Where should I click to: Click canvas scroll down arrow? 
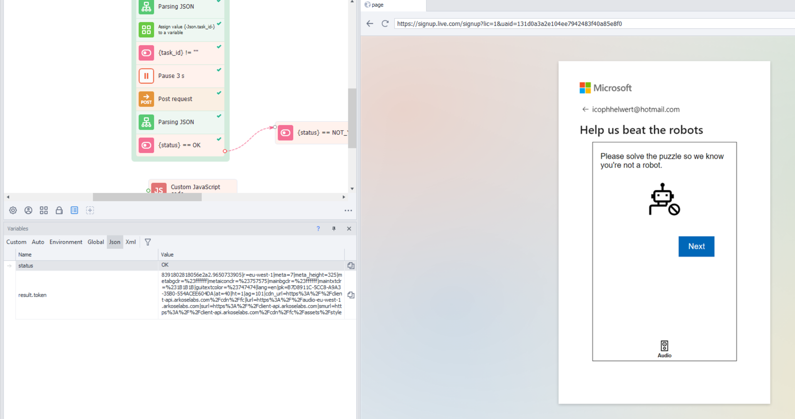point(352,189)
